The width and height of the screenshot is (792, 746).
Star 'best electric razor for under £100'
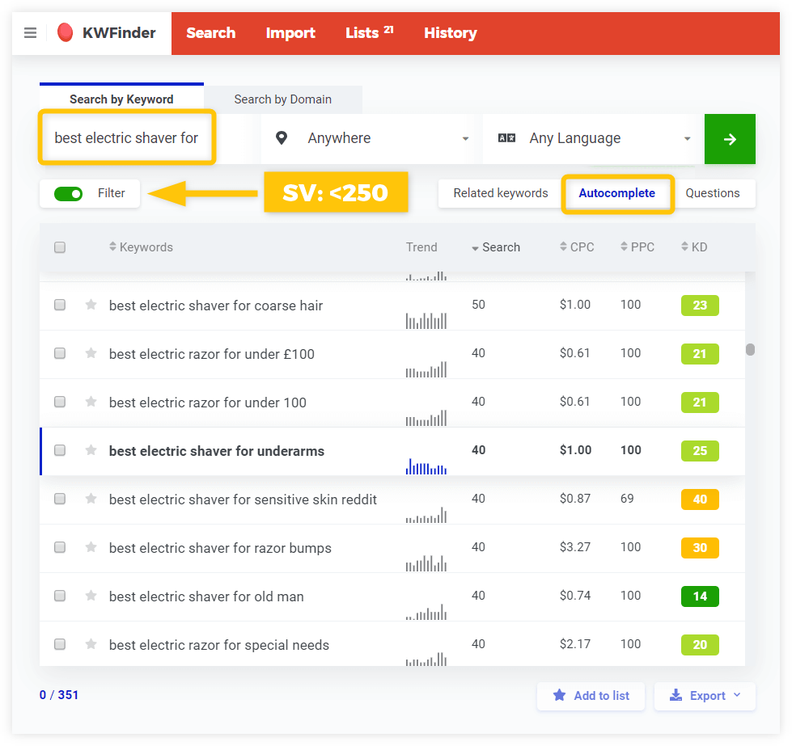pyautogui.click(x=91, y=353)
